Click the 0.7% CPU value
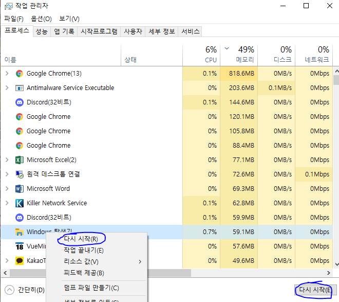339x302 pixels. pos(210,232)
